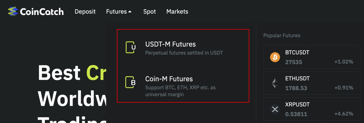Click the ETHUSDT +0.91% change value
Screen dimensions: 364x123
344,88
